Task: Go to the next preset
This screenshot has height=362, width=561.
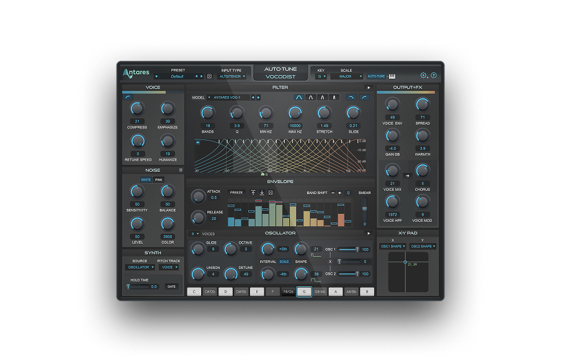Action: (x=202, y=76)
